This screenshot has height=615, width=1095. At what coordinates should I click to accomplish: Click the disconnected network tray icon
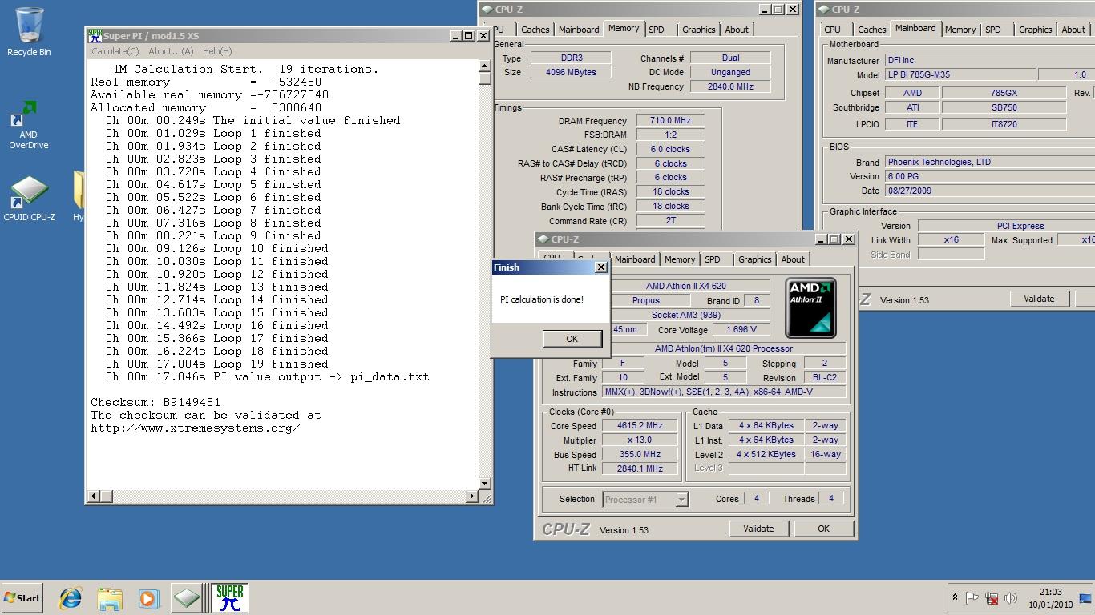coord(992,597)
